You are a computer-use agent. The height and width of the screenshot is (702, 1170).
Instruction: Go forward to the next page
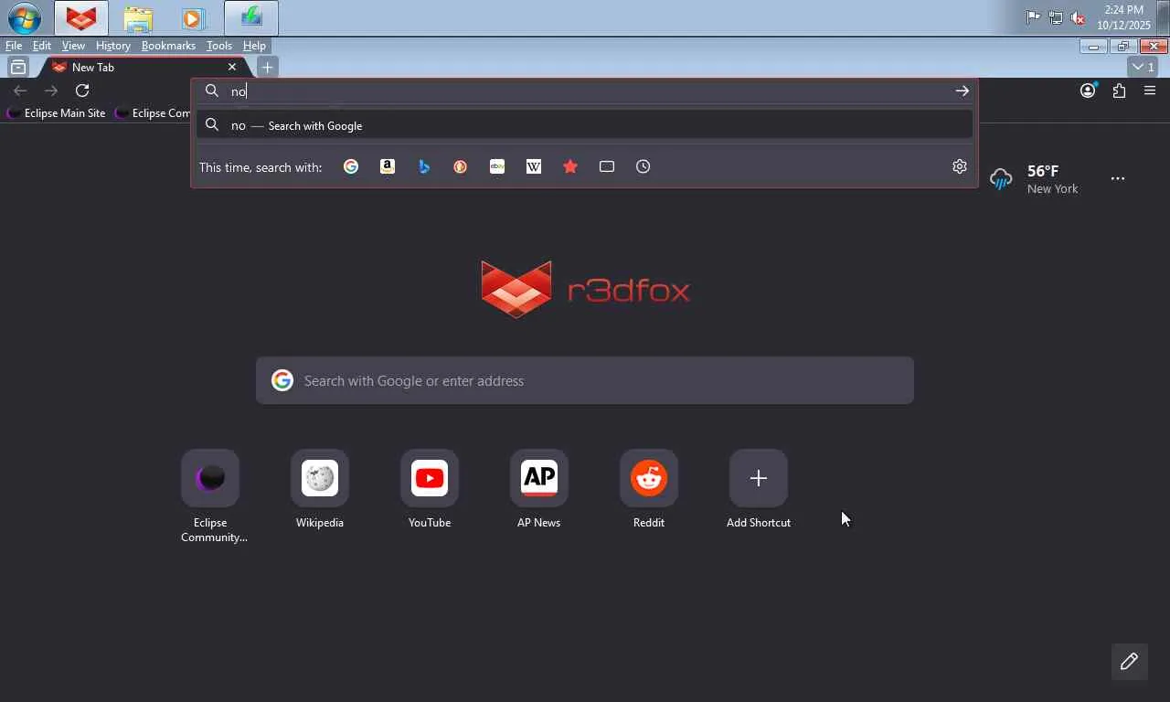tap(51, 90)
